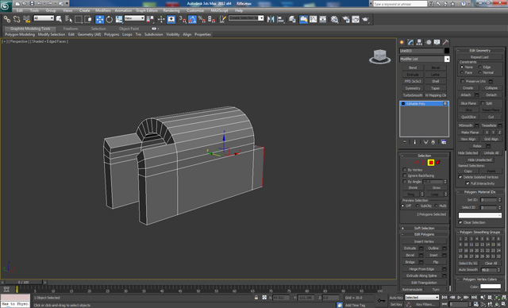The width and height of the screenshot is (508, 308).
Task: Enable the Ignore Backfacing checkbox
Action: point(405,175)
